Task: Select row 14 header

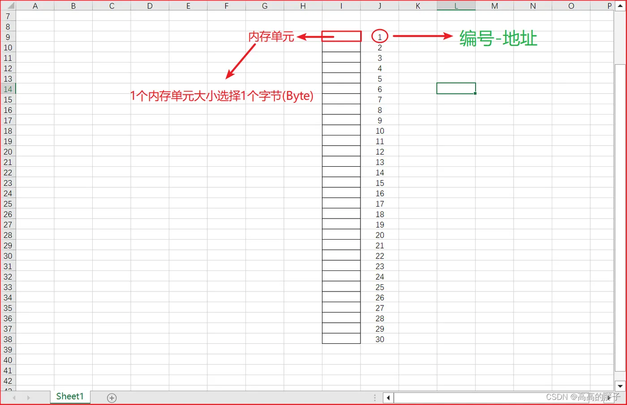Action: point(8,89)
